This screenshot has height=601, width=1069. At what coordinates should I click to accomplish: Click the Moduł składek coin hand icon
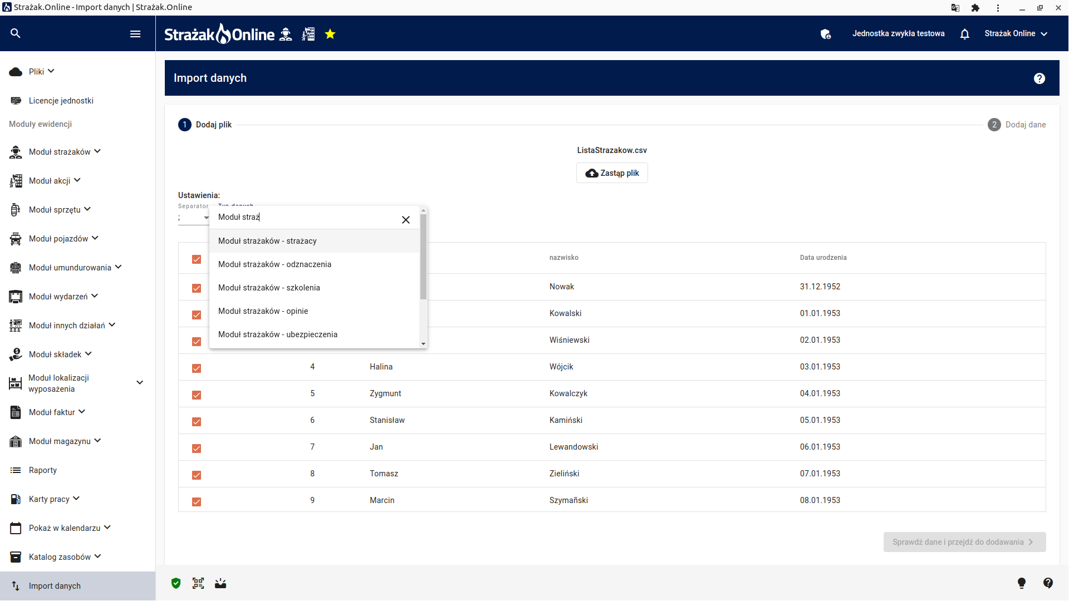(x=16, y=354)
